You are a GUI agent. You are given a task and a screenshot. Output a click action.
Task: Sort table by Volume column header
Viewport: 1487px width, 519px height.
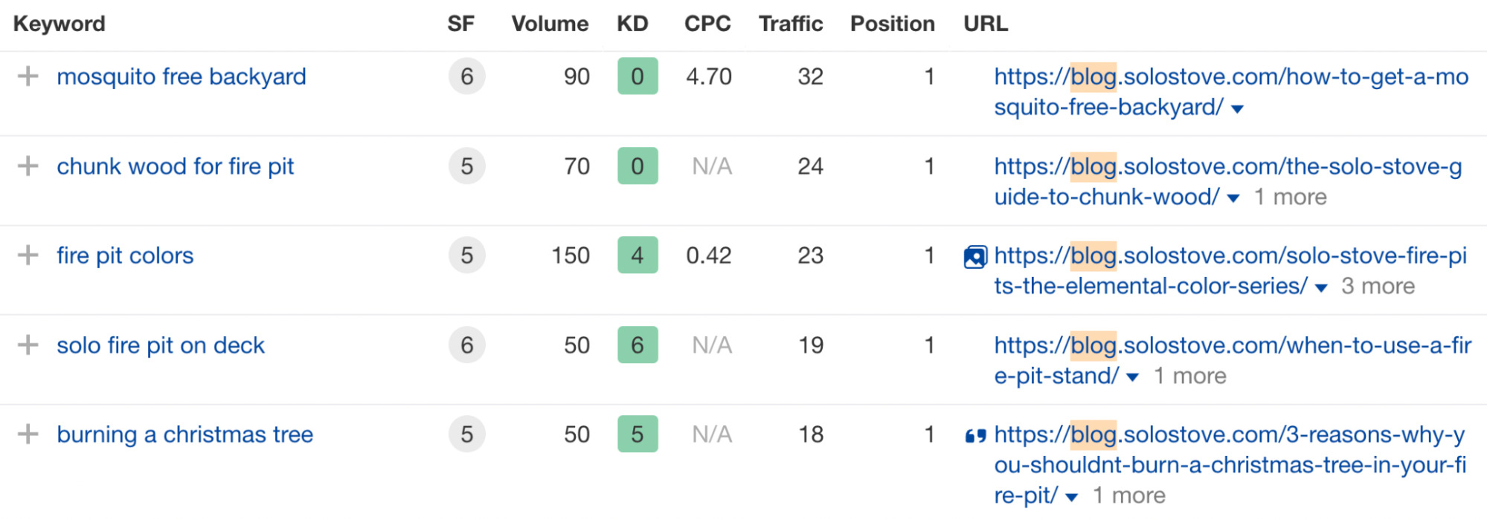point(550,24)
